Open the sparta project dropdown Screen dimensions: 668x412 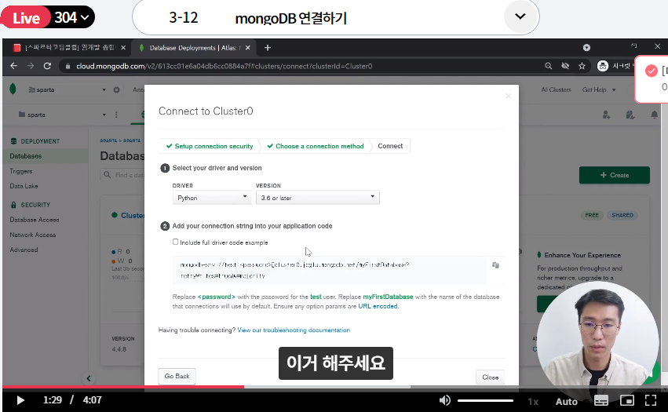62,115
